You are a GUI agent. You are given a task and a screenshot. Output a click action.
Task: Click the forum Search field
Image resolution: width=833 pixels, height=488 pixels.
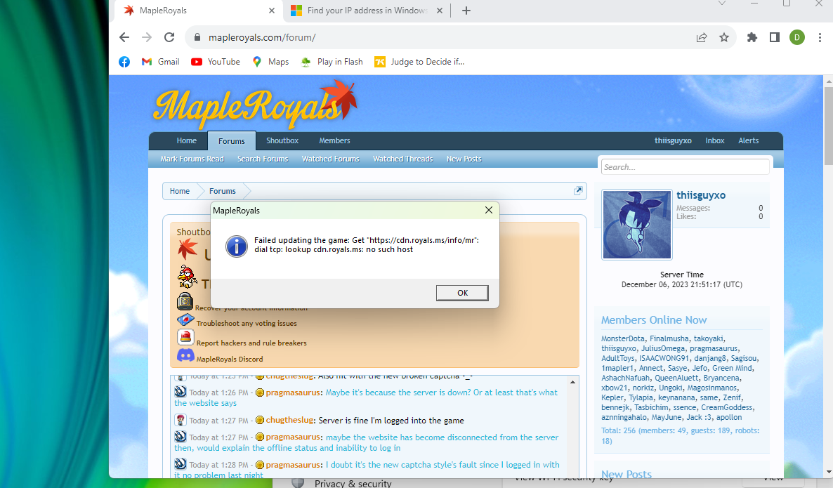685,166
